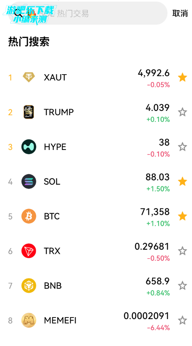Image resolution: width=192 pixels, height=346 pixels.
Task: Focus the 热门交易 search input field
Action: pos(88,13)
